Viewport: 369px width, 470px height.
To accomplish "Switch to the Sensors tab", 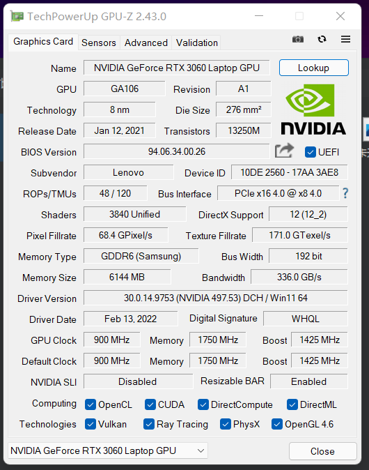I will [99, 43].
